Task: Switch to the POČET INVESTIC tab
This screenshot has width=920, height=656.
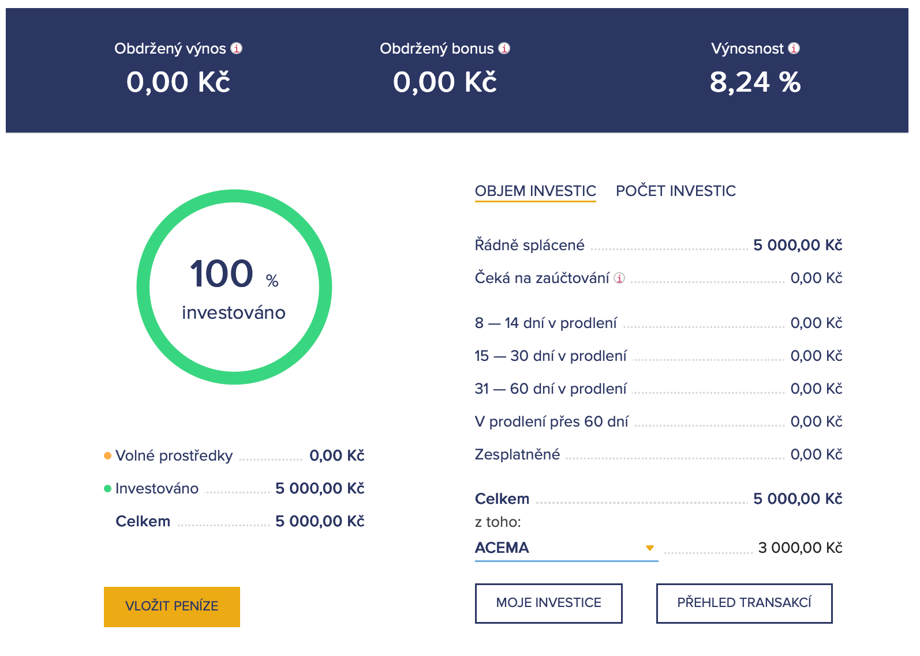Action: pos(676,191)
